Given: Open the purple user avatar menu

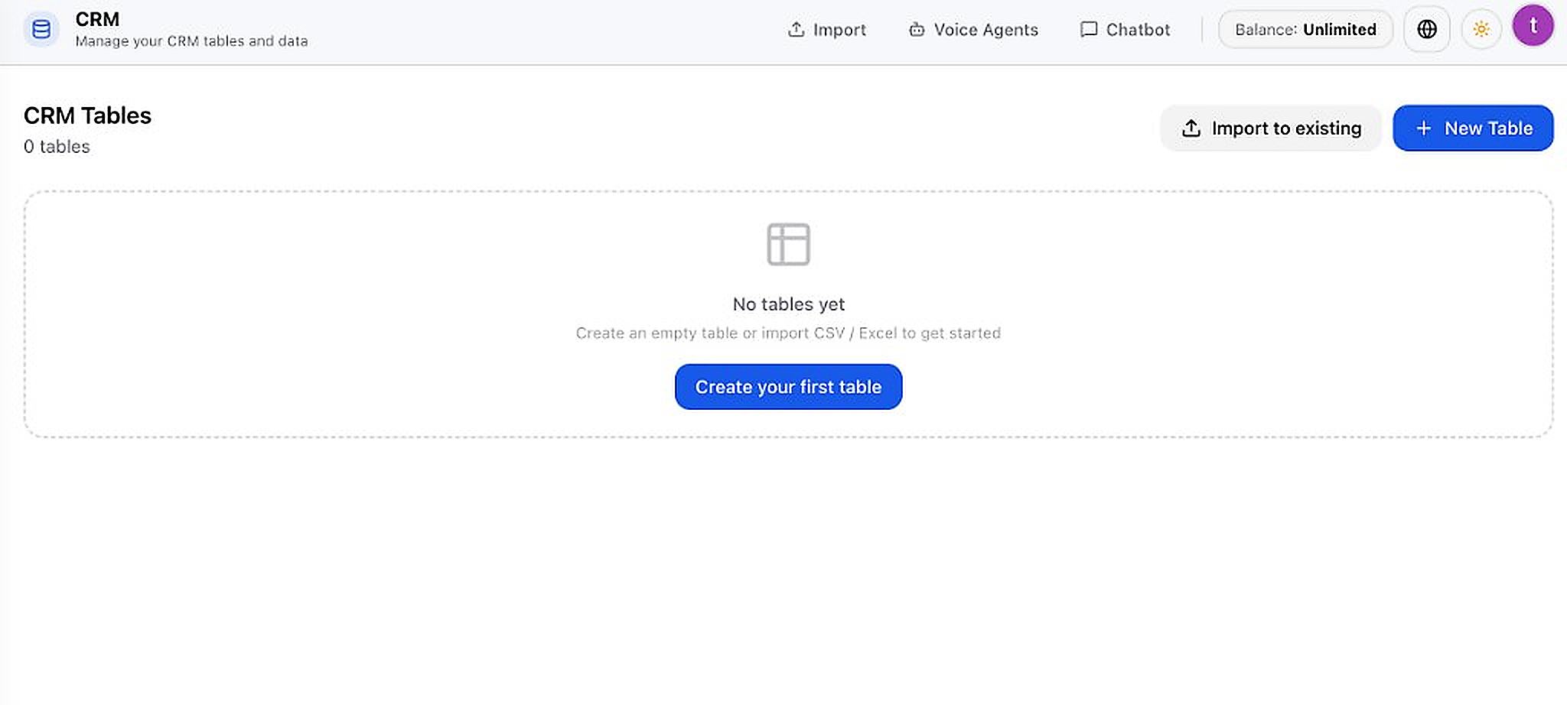Looking at the screenshot, I should (1533, 26).
